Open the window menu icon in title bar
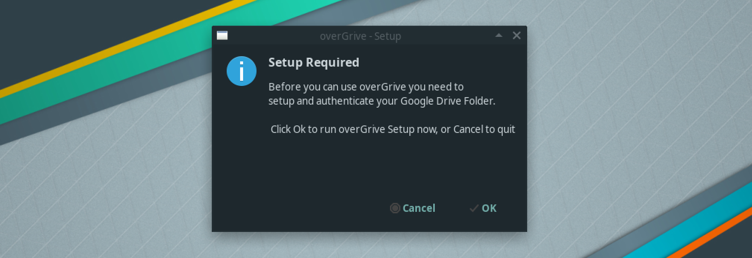 pyautogui.click(x=222, y=36)
